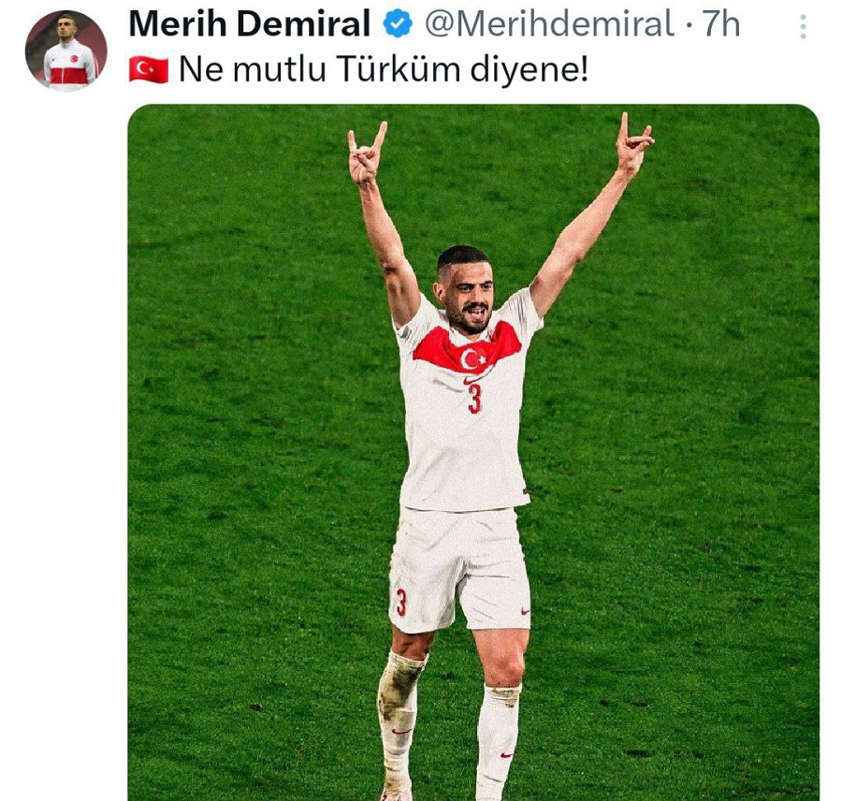
Task: Click the blue verified badge
Action: click(x=398, y=24)
